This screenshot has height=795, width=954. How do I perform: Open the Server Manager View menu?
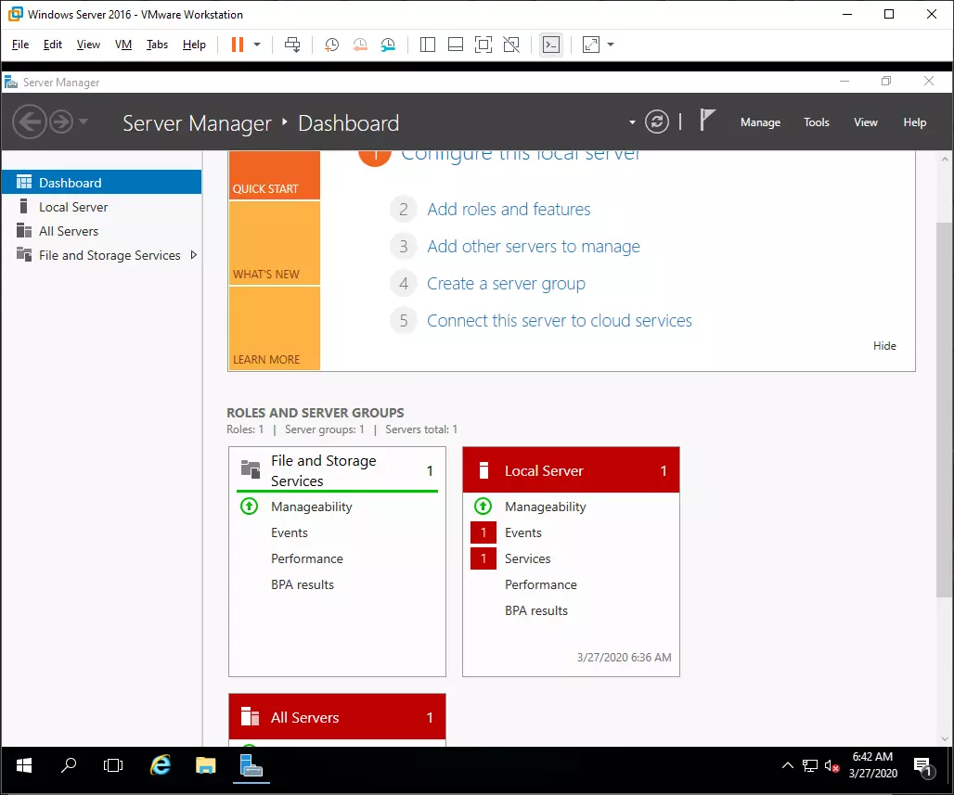coord(866,122)
